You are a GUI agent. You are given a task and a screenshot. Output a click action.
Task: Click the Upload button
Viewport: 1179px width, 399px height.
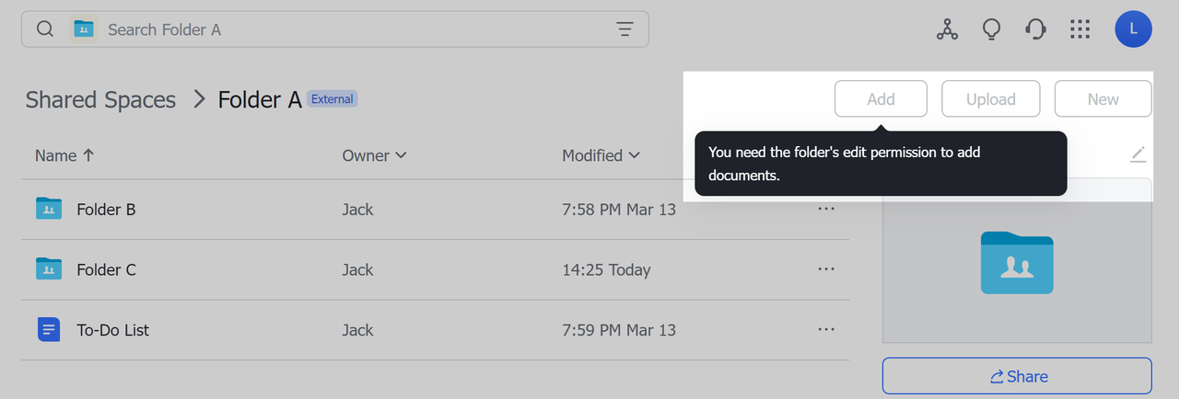click(990, 99)
